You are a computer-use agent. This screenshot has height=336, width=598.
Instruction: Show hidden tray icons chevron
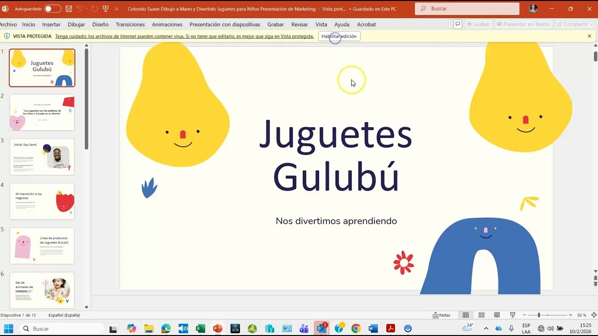click(x=486, y=329)
